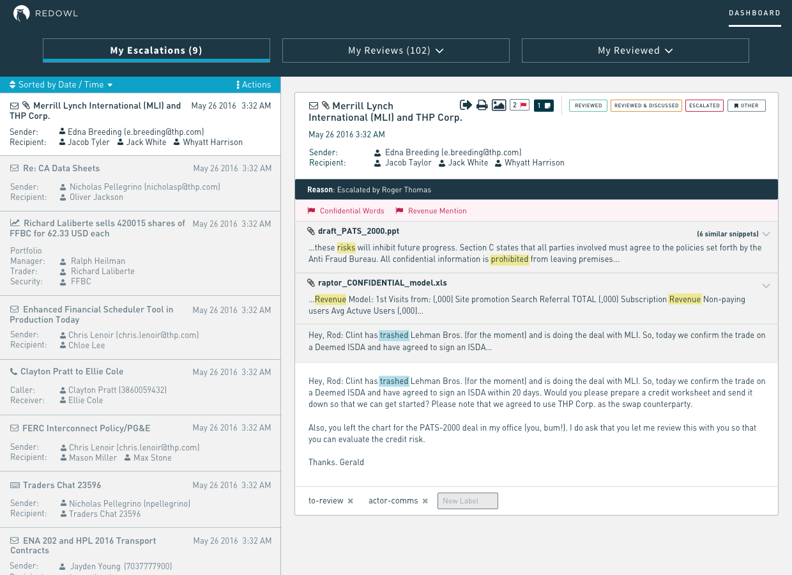Click the three-dot Actions icon

[x=238, y=84]
